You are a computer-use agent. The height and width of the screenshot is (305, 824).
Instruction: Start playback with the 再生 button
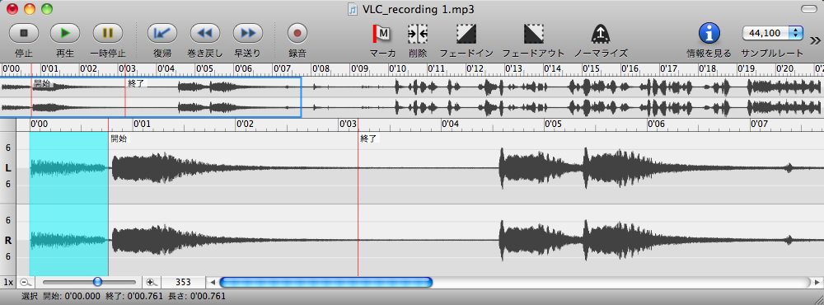[x=64, y=33]
